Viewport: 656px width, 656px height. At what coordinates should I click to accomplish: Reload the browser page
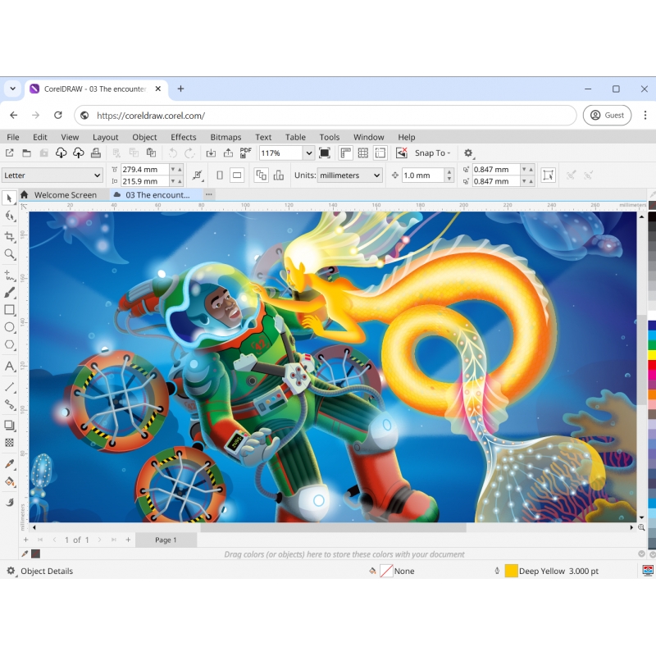coord(57,115)
